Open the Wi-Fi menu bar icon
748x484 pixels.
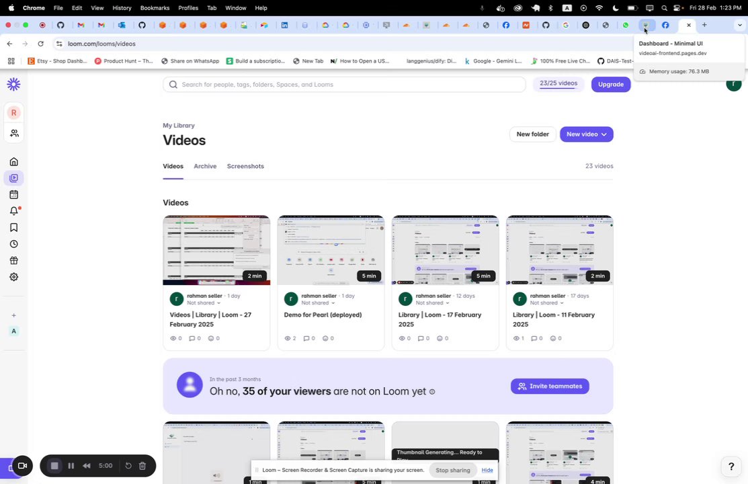click(x=599, y=8)
